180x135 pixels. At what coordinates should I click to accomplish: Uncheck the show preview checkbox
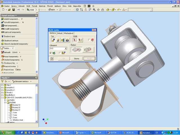pos(51,53)
